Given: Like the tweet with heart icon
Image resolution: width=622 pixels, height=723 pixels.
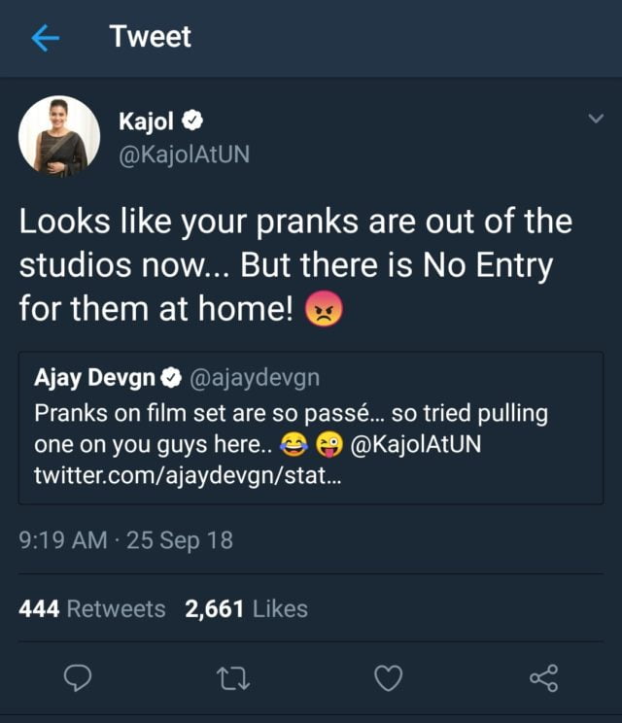Looking at the screenshot, I should point(388,678).
